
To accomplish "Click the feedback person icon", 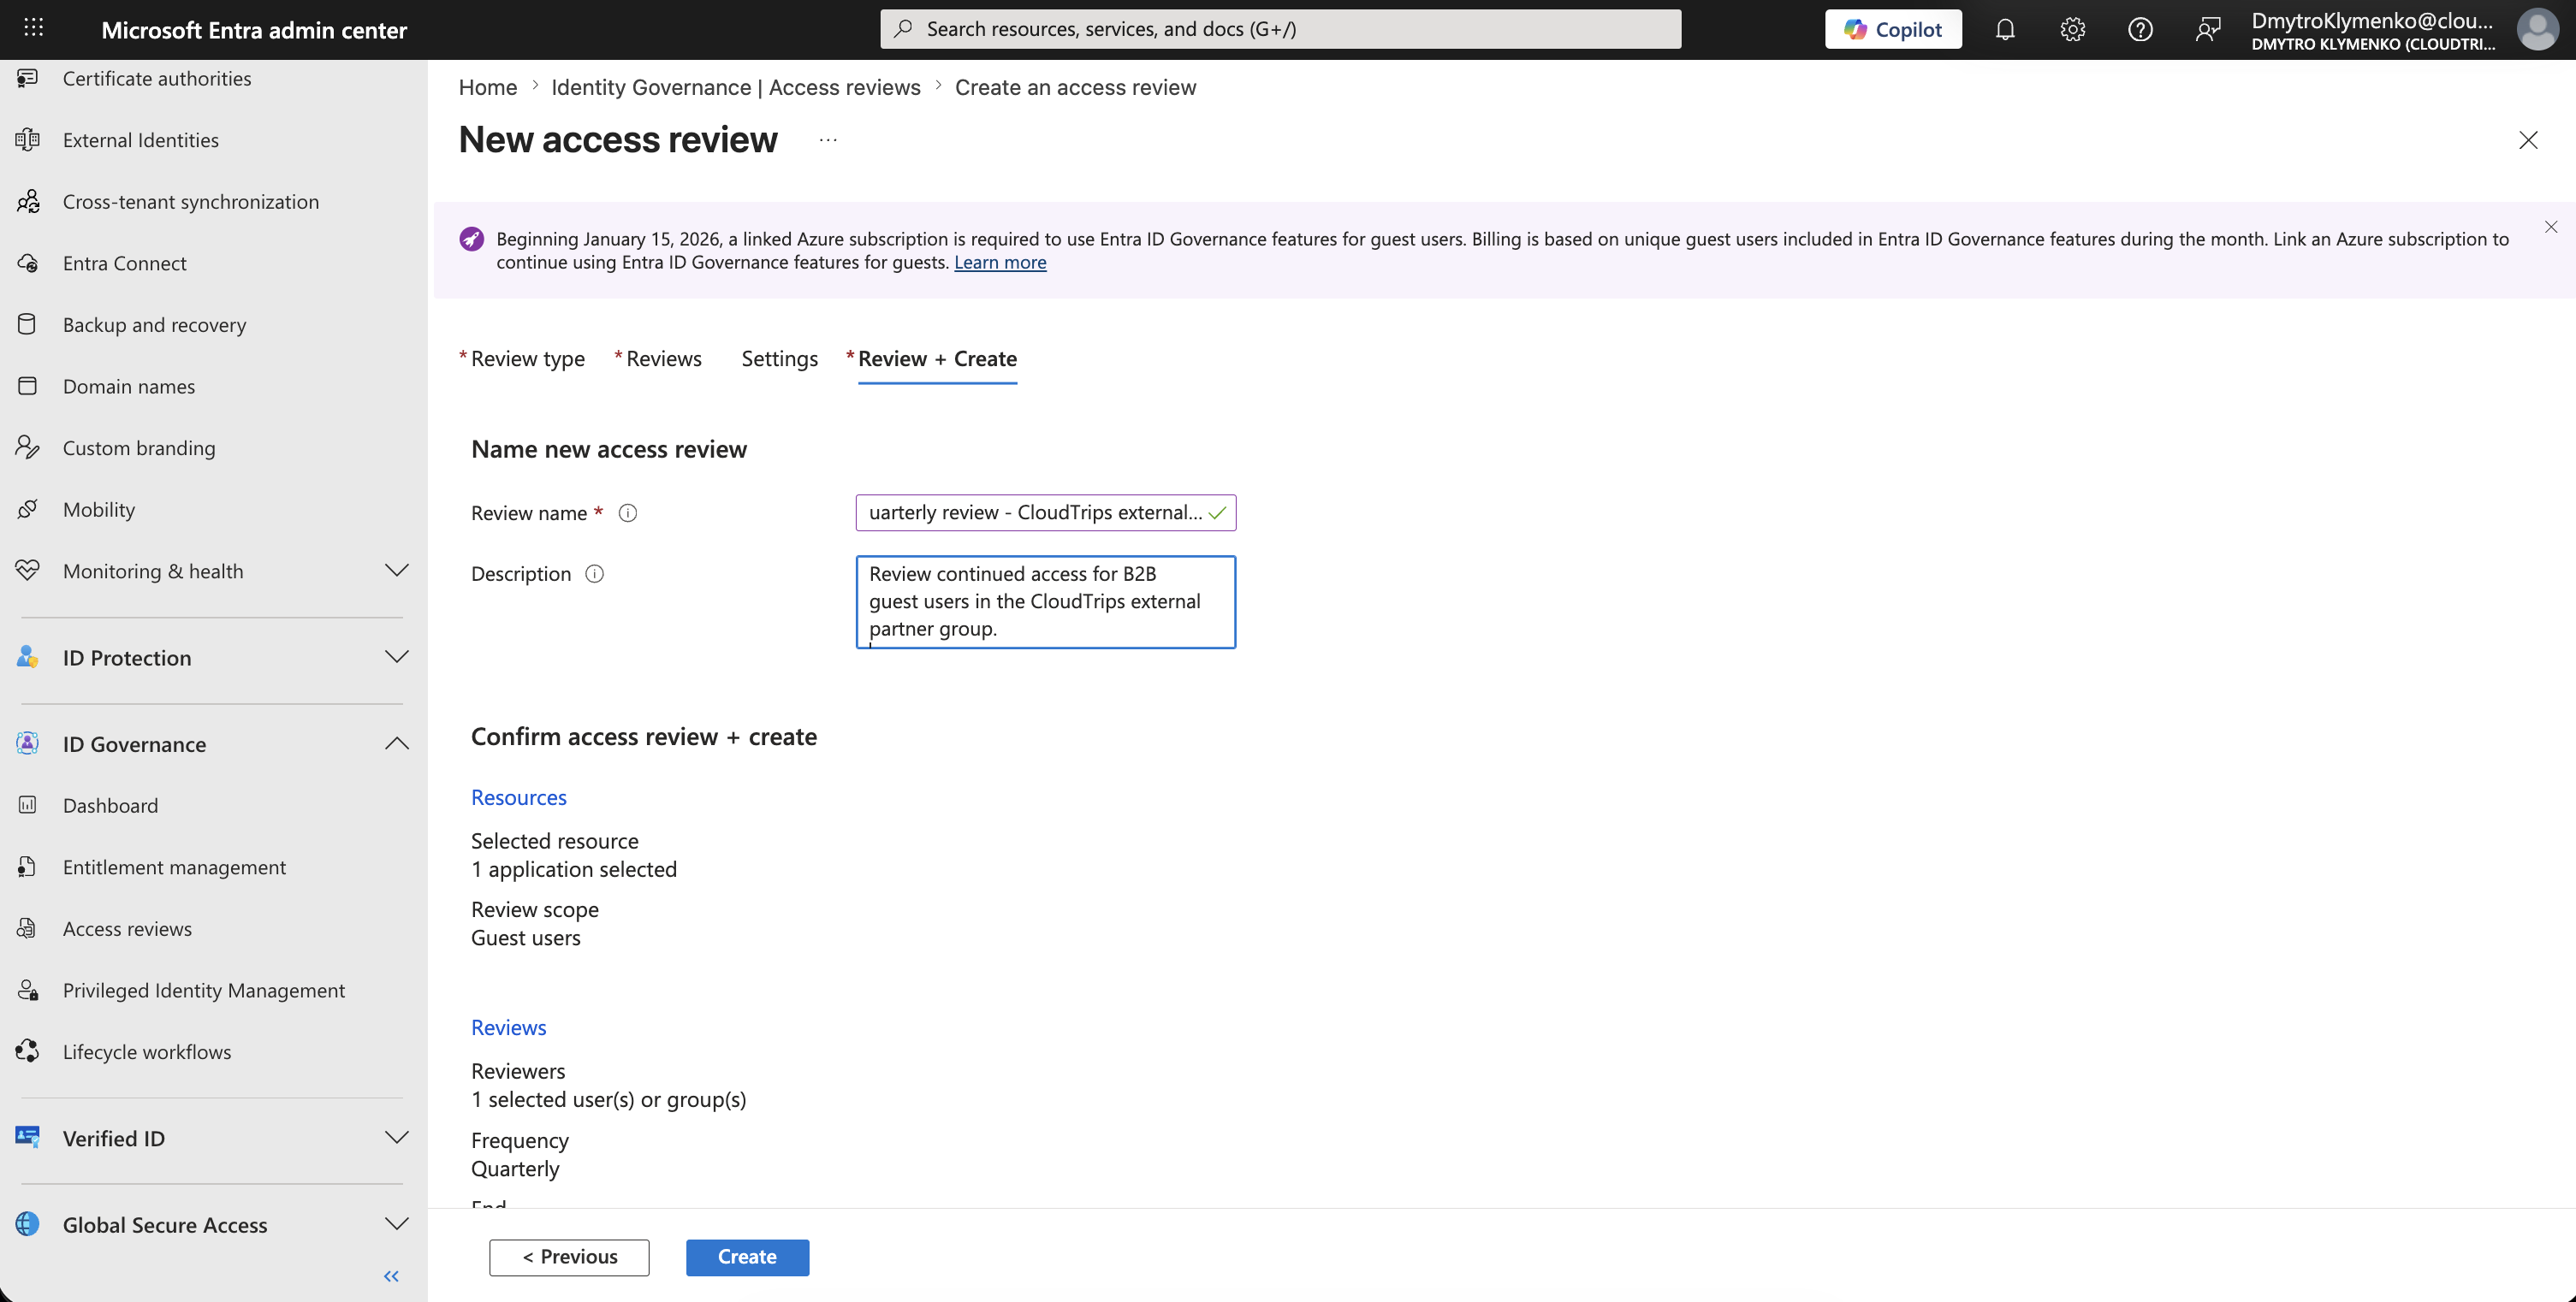I will (x=2207, y=29).
